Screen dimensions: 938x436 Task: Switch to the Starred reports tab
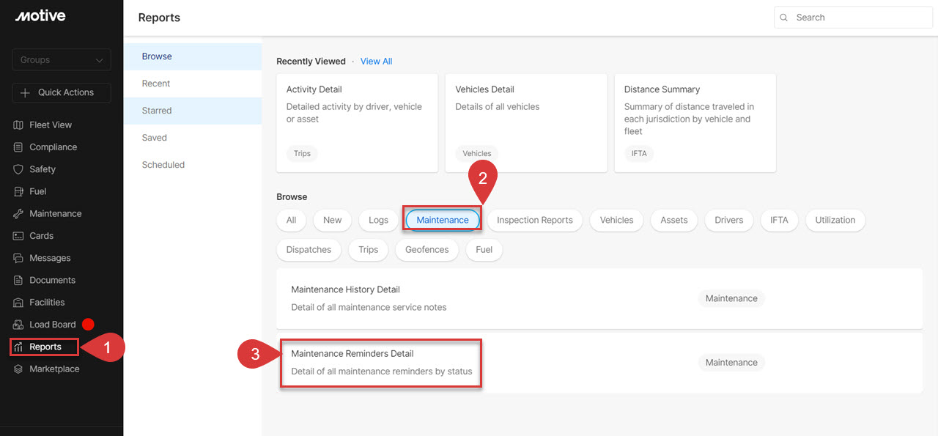click(157, 111)
